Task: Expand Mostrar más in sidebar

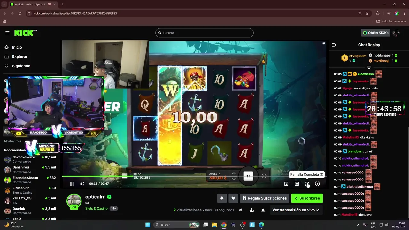Action: [13, 141]
